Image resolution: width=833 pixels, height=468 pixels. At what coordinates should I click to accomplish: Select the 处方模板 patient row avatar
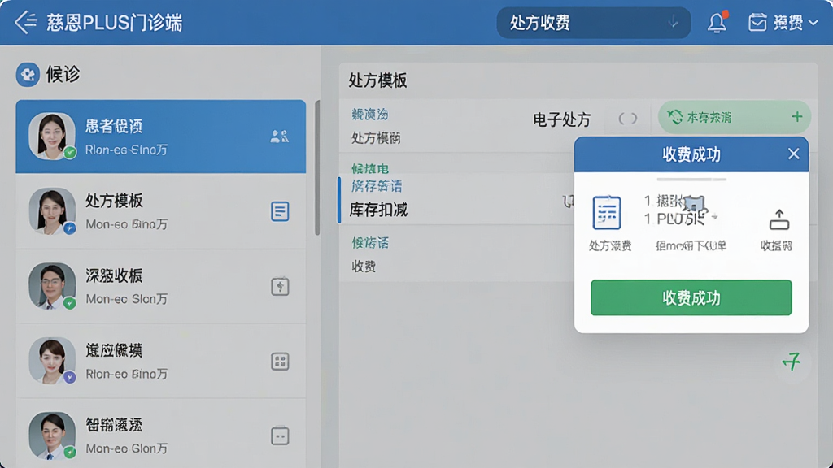tap(52, 210)
